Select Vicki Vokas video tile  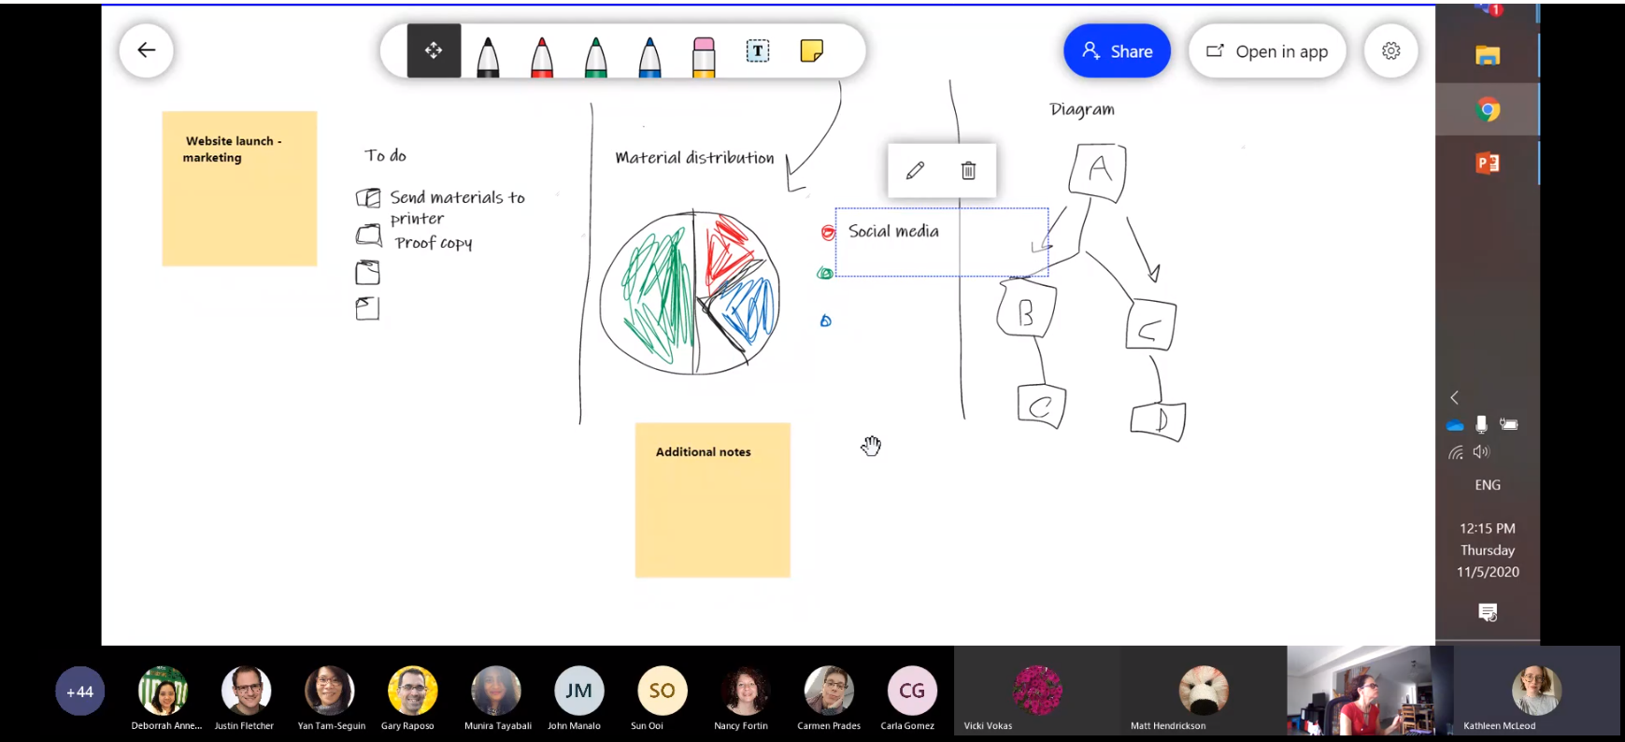1037,691
